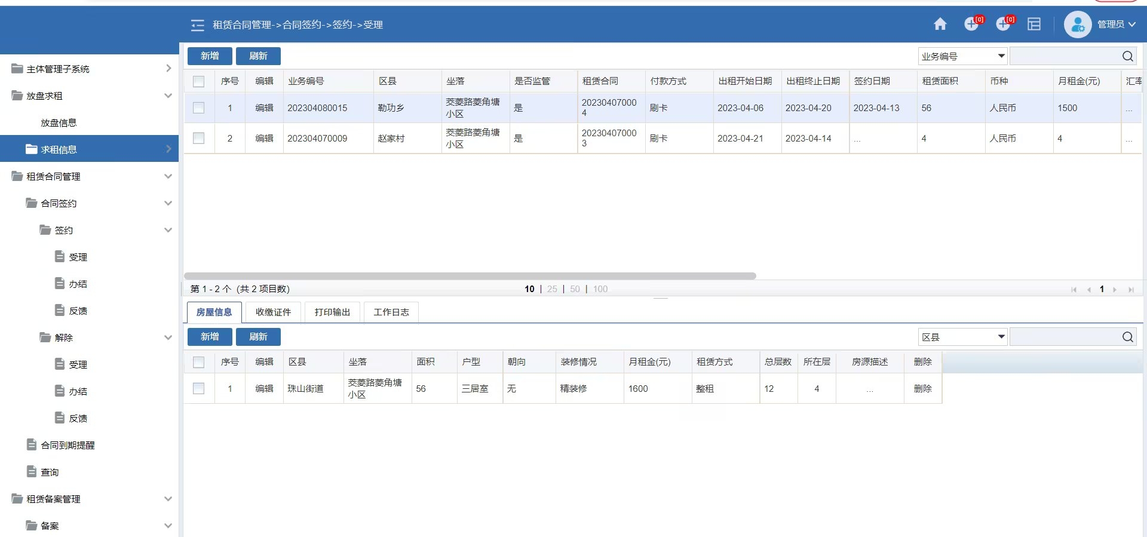Screen dimensions: 1147x537
Task: Click document icon of 反馈 under 签约
Action: coord(60,310)
